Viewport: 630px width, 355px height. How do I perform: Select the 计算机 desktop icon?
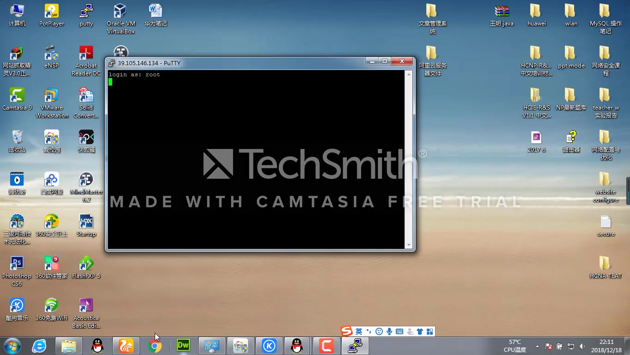point(17,15)
